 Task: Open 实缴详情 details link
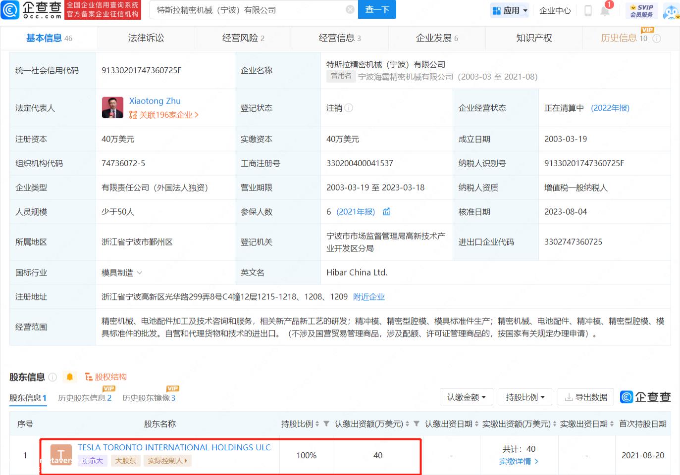(519, 461)
